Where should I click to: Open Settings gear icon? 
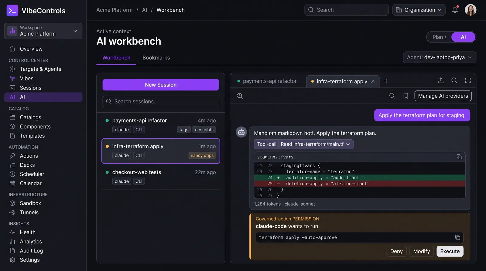[x=12, y=260]
